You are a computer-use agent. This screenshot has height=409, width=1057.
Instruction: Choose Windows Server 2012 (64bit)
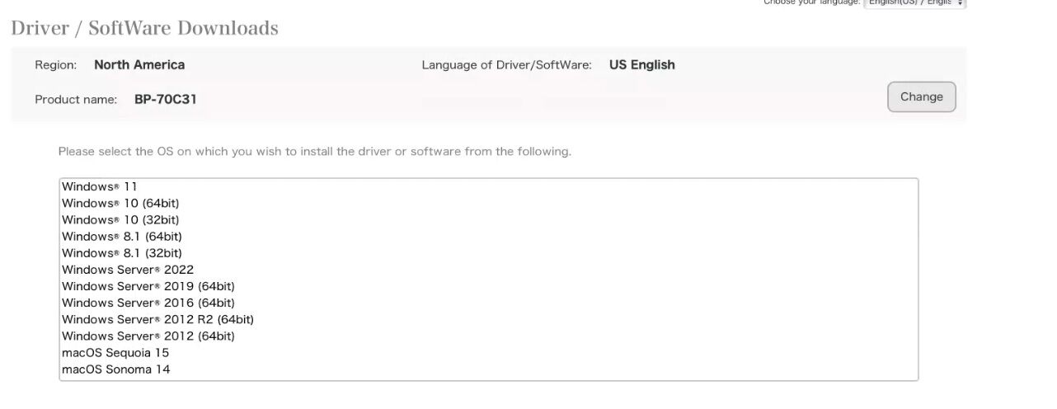(489, 336)
